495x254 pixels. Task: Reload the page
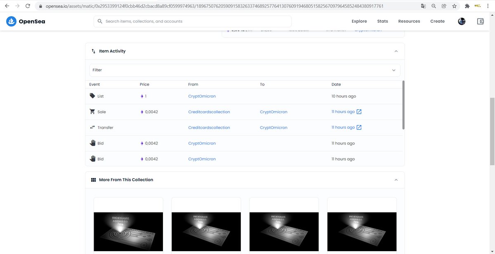pyautogui.click(x=28, y=6)
